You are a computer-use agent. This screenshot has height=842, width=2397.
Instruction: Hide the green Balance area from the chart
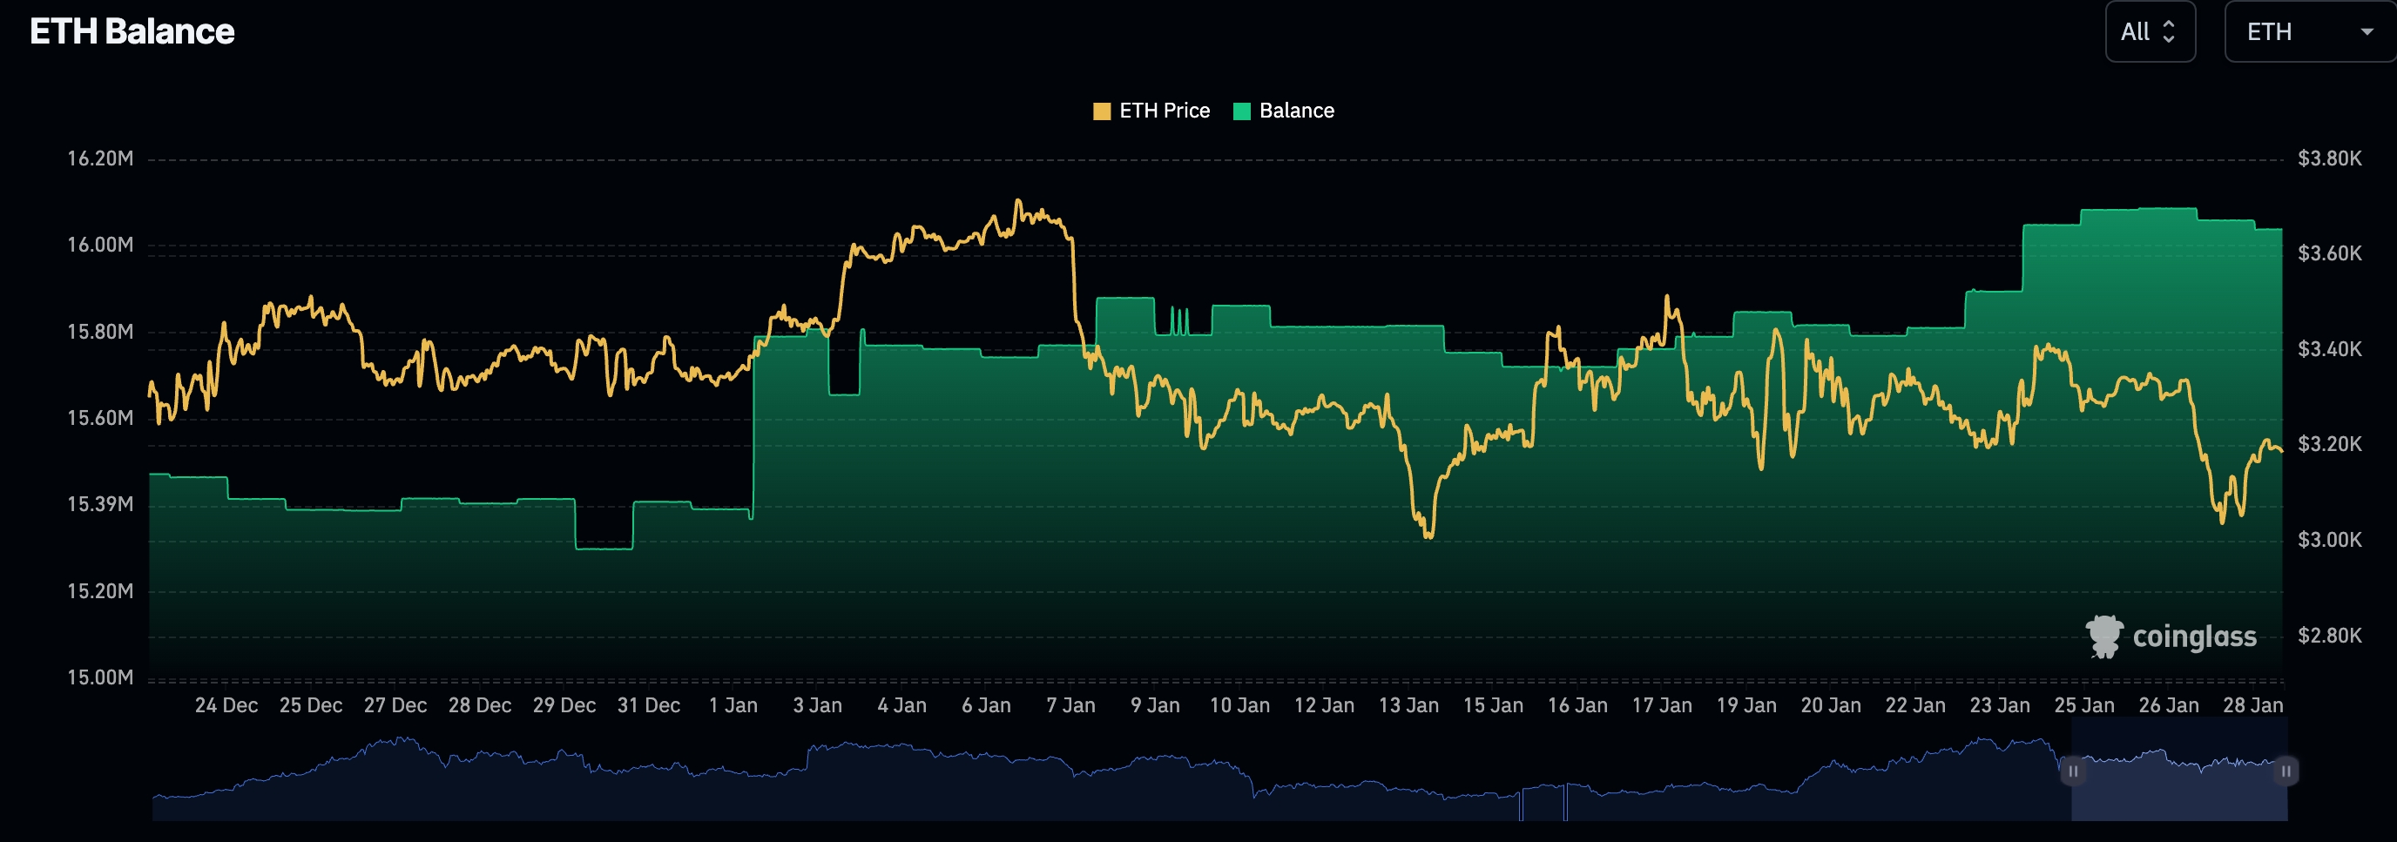tap(1295, 110)
